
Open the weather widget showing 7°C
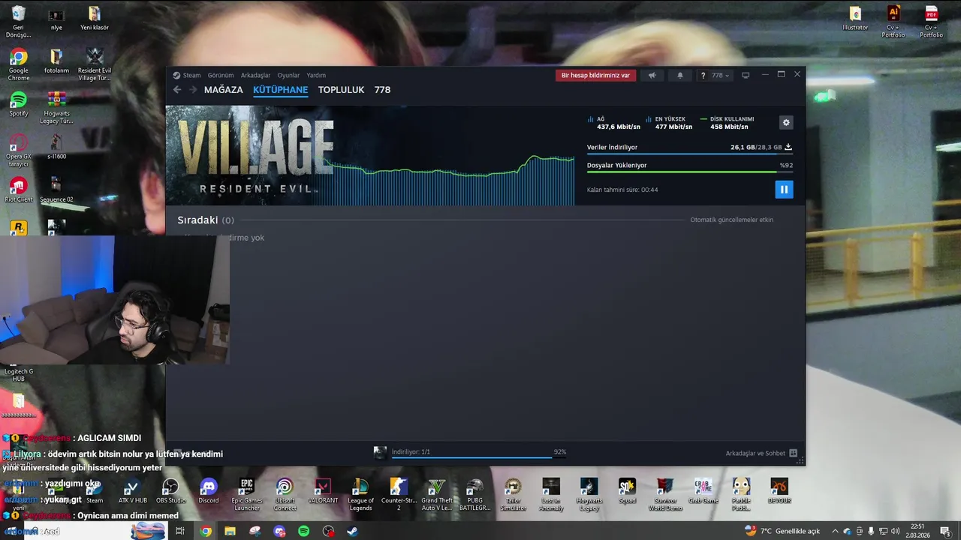[782, 531]
